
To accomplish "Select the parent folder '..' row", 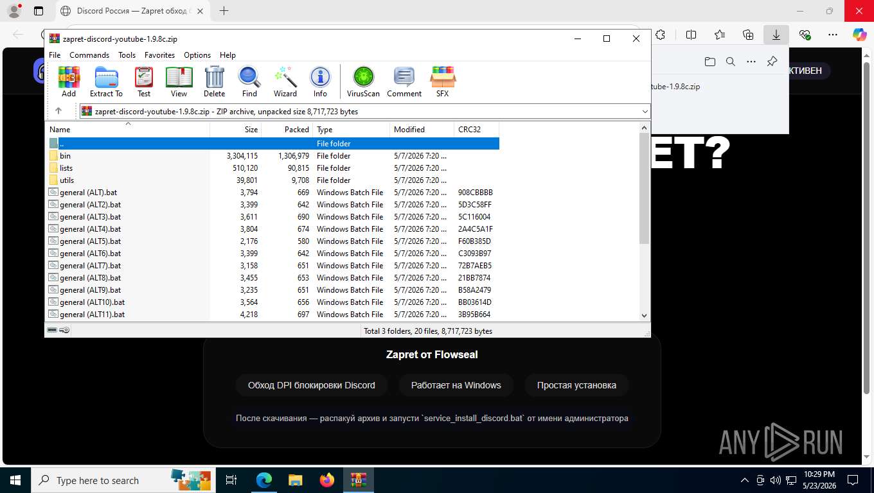I will [x=272, y=143].
